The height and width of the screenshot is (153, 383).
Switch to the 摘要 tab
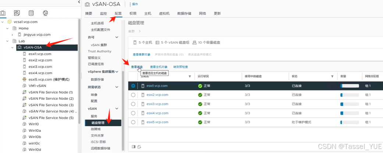coord(89,14)
